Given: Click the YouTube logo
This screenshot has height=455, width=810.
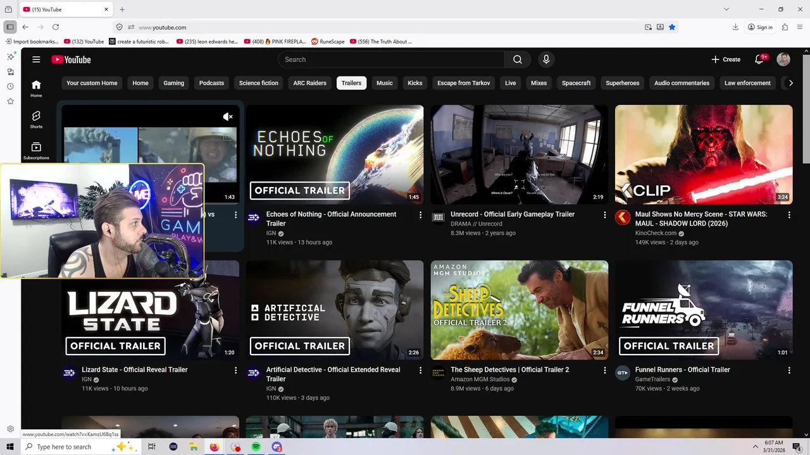Looking at the screenshot, I should pyautogui.click(x=71, y=59).
